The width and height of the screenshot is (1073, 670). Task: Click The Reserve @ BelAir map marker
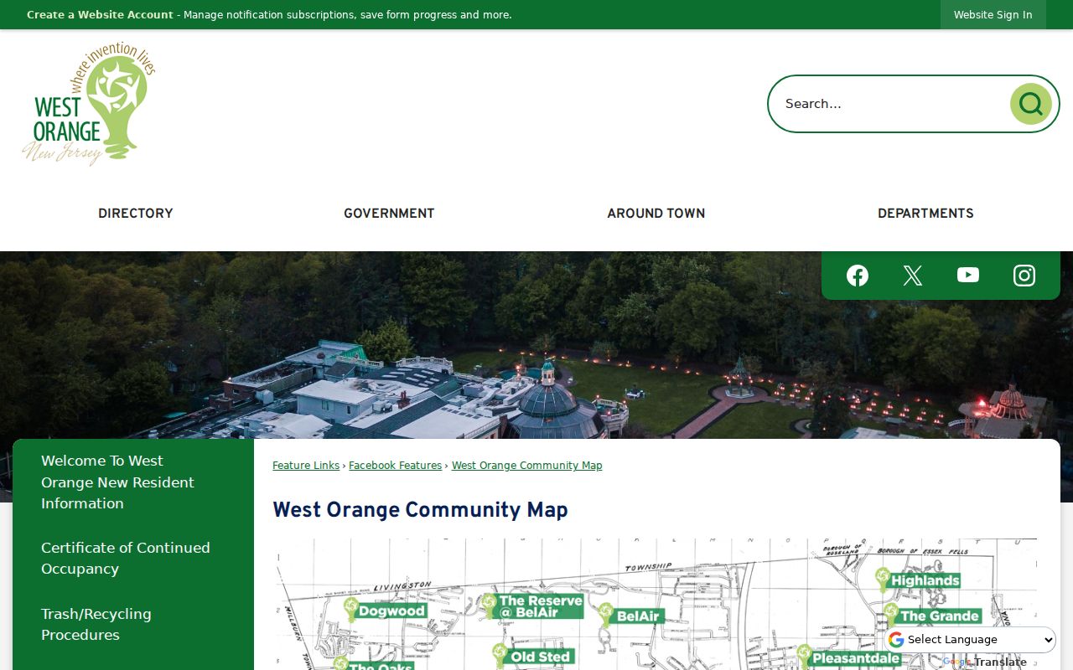(x=531, y=606)
